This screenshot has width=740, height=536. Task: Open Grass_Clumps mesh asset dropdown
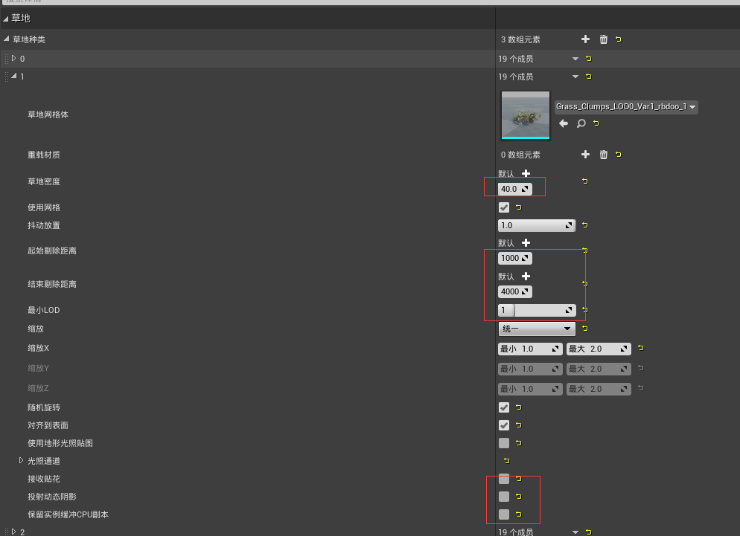click(x=626, y=107)
